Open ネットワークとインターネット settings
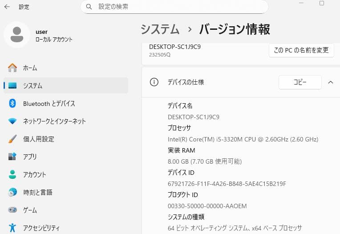340x234 pixels. click(66, 121)
